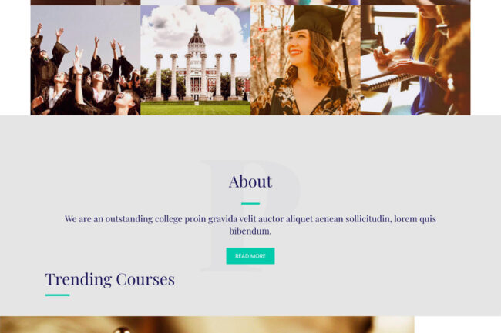Viewport: 501px width, 333px height.
Task: Click the teal underline beneath Trending Courses
Action: (57, 295)
